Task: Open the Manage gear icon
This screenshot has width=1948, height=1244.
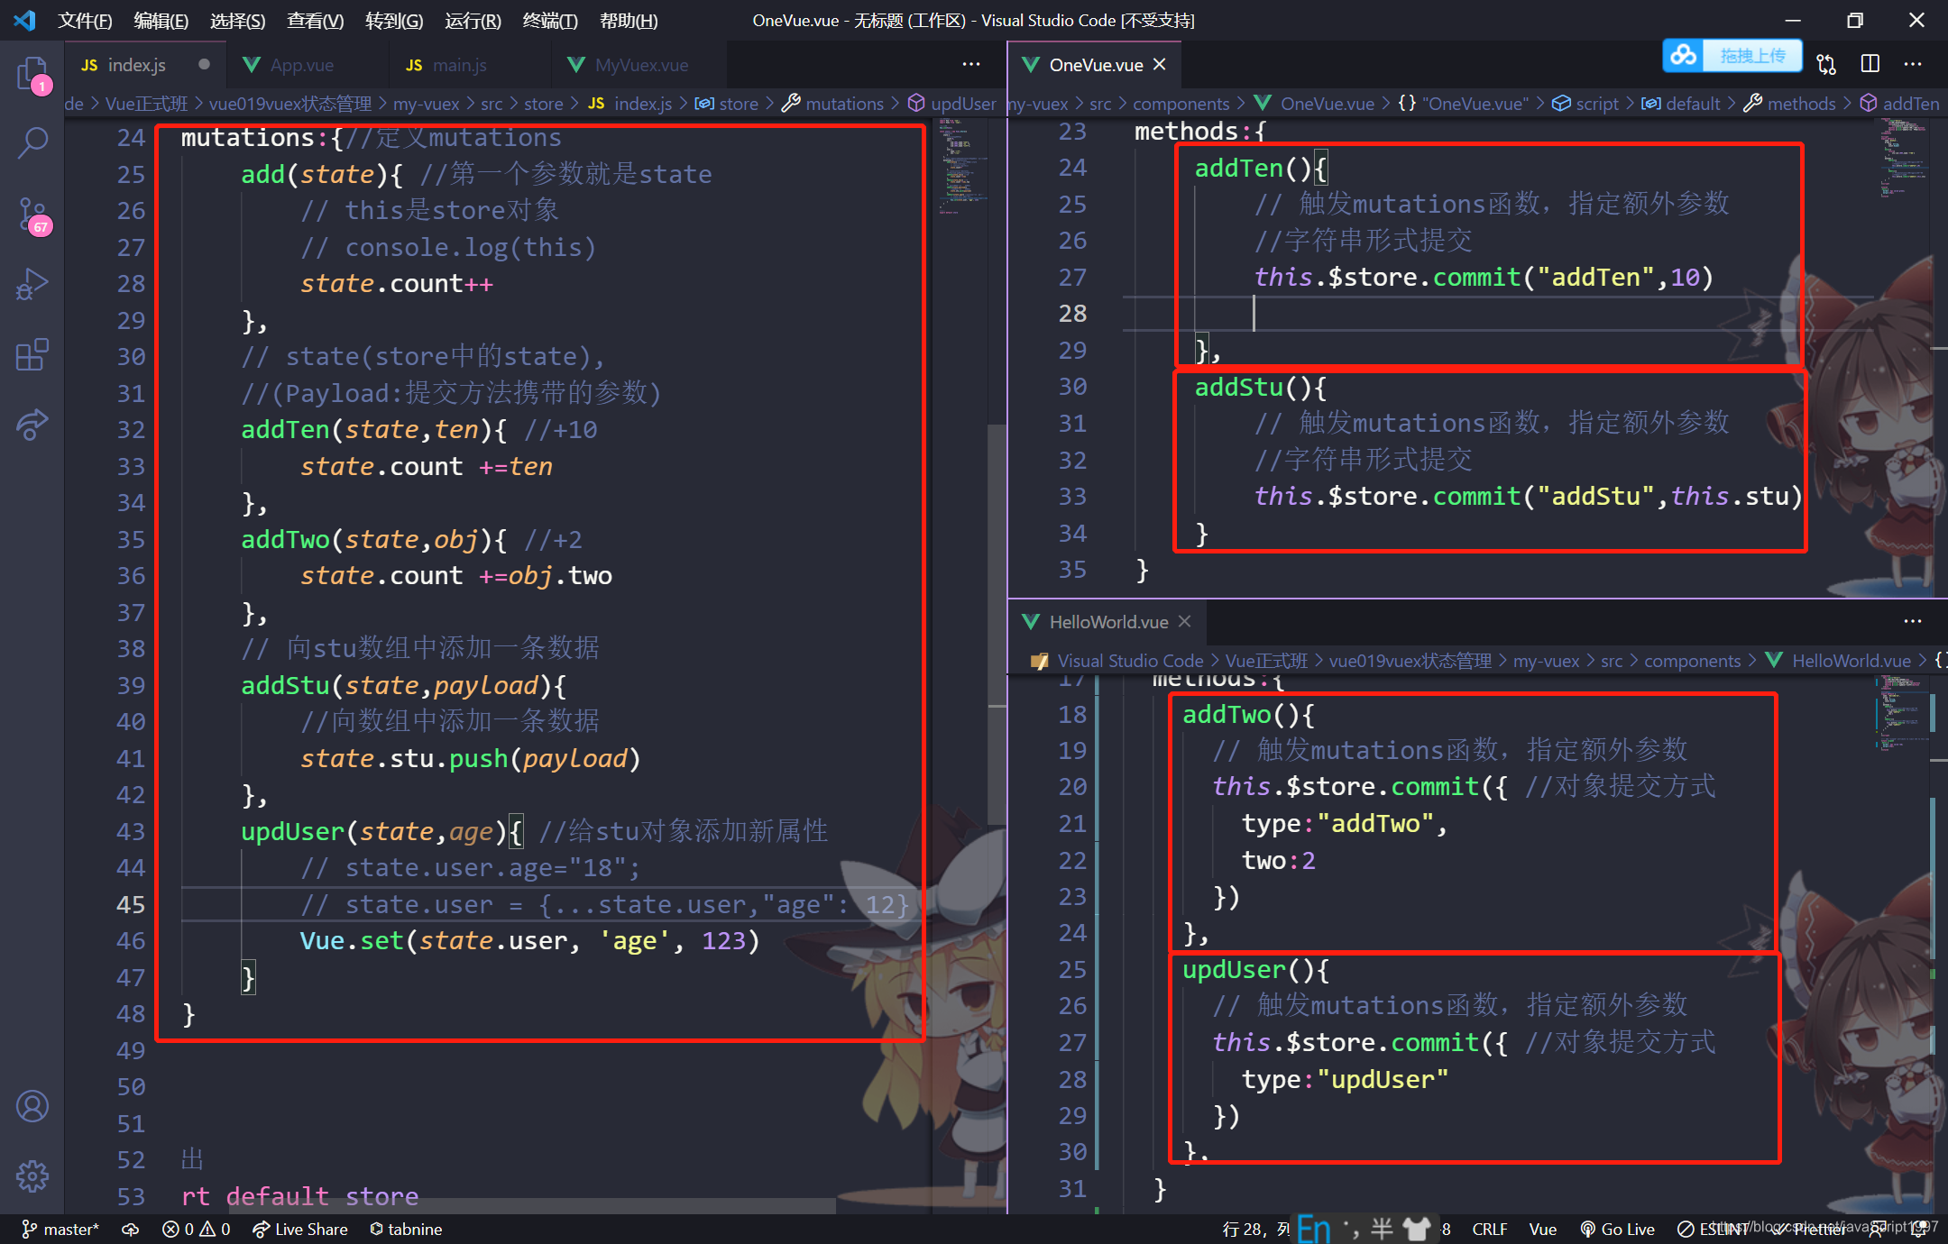Action: pos(32,1175)
